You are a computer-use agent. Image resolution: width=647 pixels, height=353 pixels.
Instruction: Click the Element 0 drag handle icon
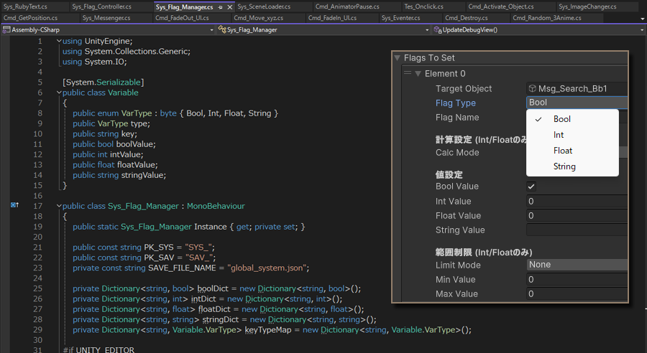click(408, 73)
